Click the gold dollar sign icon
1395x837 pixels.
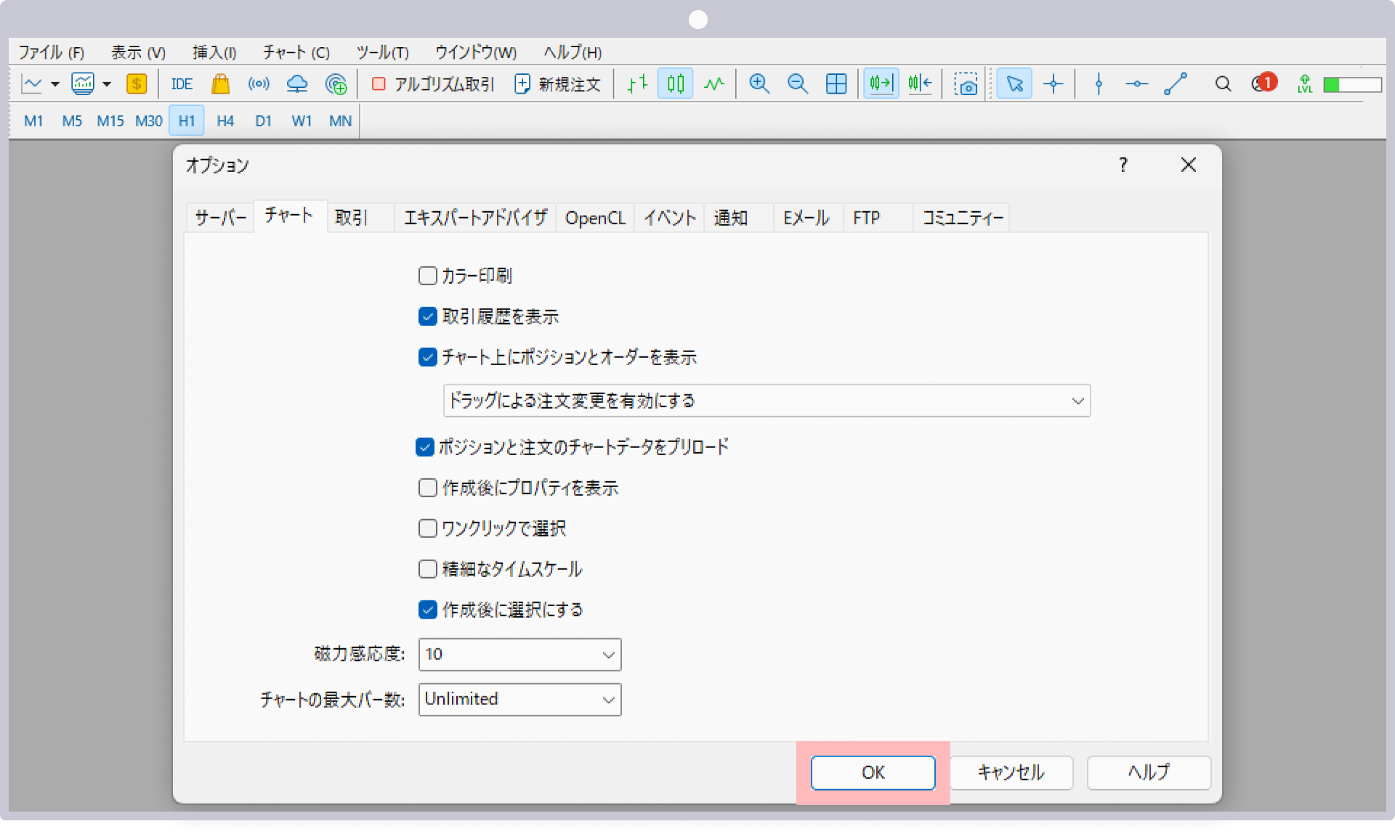click(x=137, y=84)
